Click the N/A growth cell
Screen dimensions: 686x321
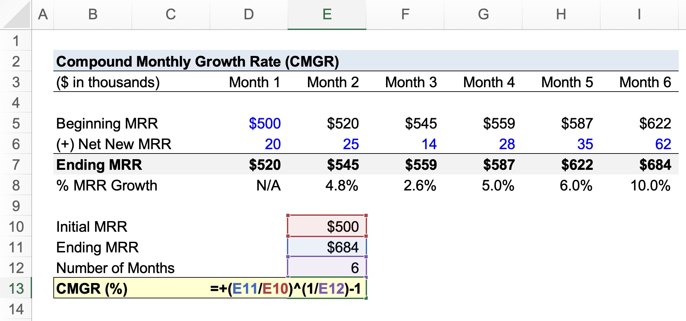pyautogui.click(x=249, y=185)
